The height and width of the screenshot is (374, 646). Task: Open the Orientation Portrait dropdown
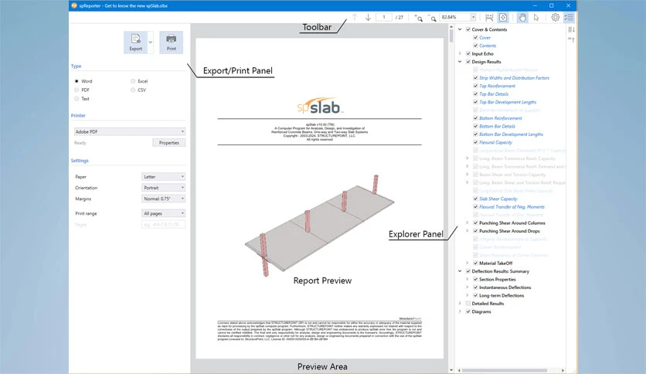click(163, 188)
